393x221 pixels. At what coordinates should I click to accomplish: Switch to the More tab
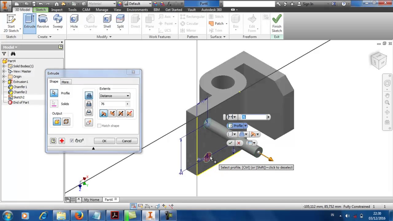point(65,82)
